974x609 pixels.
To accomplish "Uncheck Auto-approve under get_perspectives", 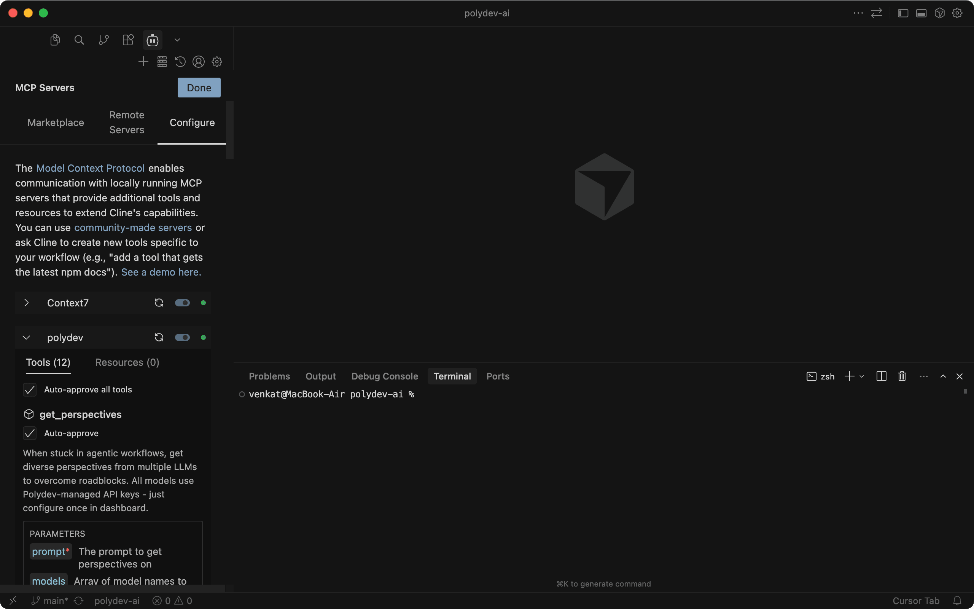I will (30, 434).
